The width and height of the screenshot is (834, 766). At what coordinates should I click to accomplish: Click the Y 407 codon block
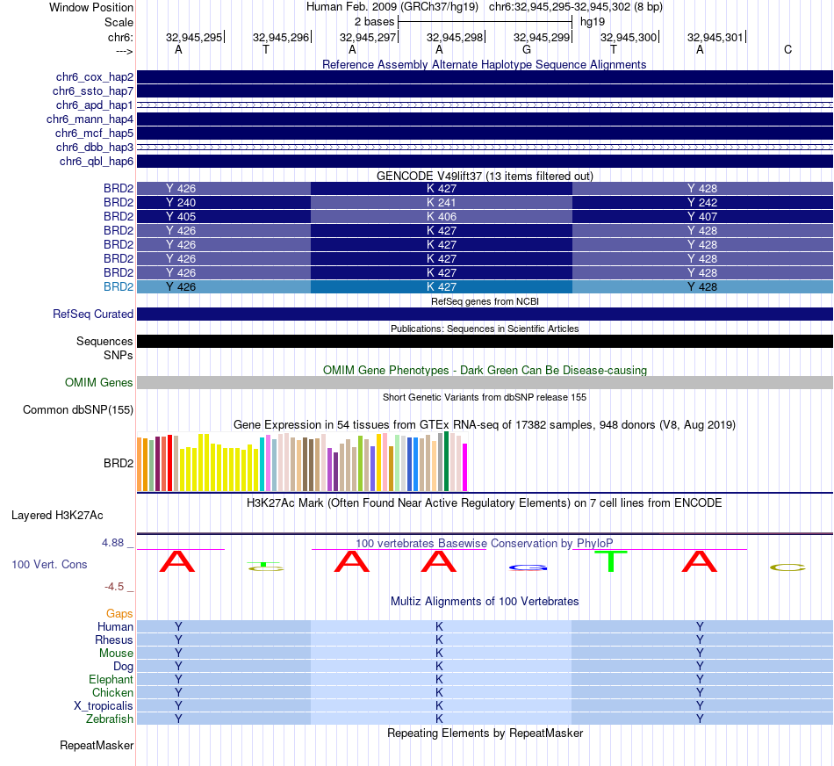tap(702, 217)
